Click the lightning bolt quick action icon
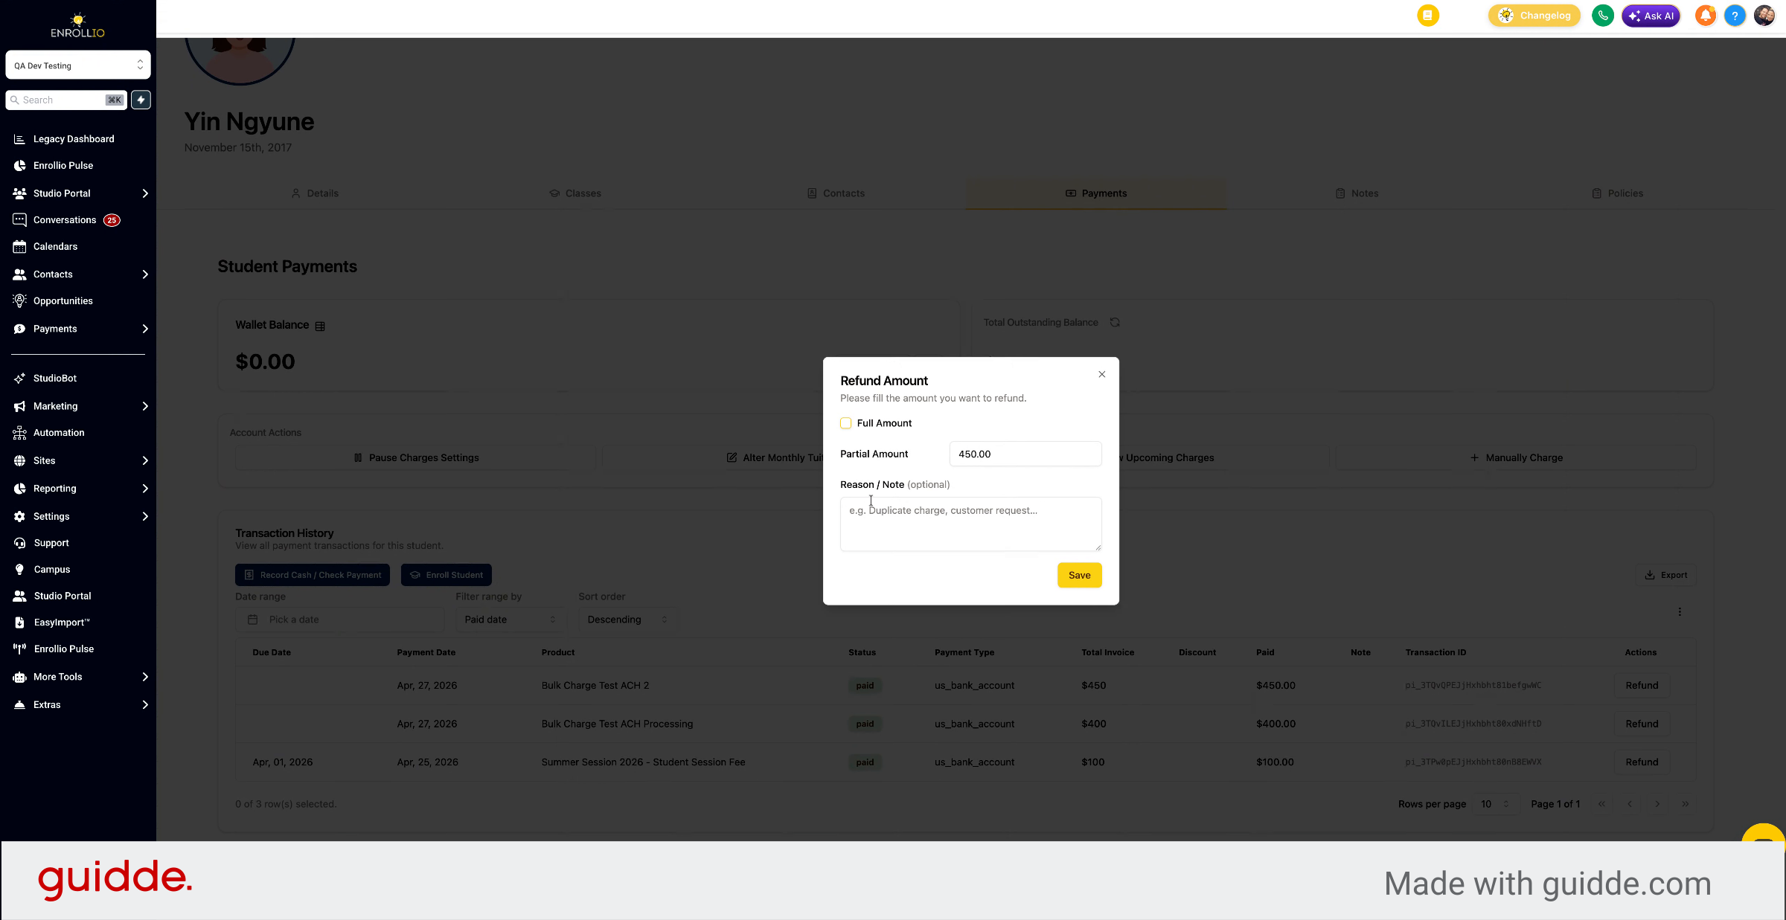 coord(141,100)
